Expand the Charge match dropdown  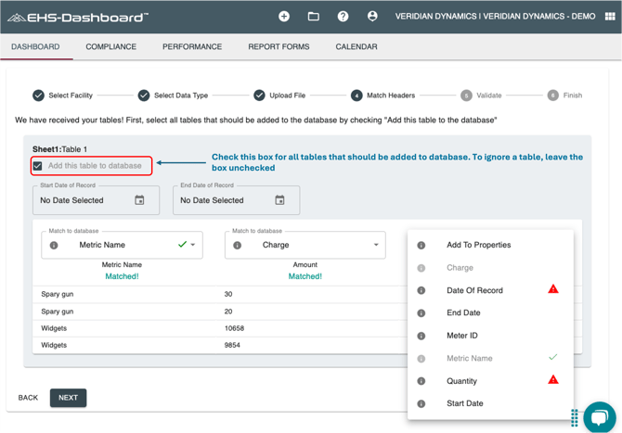pyautogui.click(x=376, y=246)
